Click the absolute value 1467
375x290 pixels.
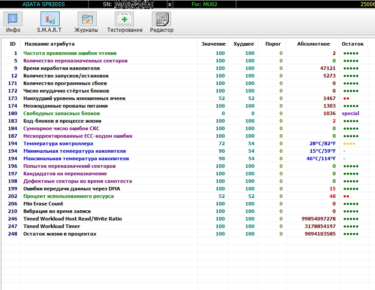330,98
